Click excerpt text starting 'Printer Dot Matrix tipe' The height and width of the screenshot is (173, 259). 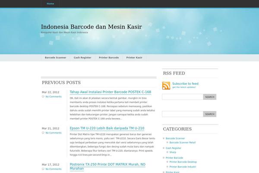(112, 144)
